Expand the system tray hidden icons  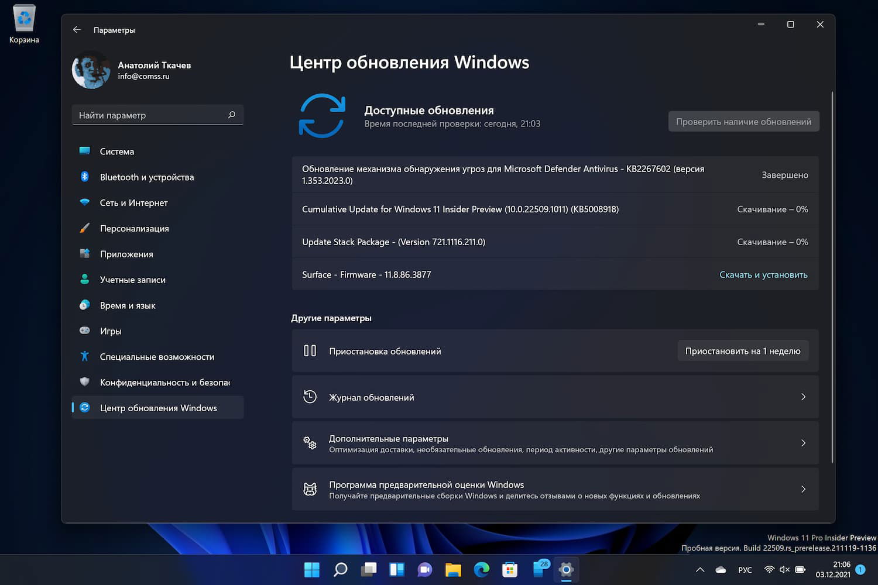coord(699,569)
